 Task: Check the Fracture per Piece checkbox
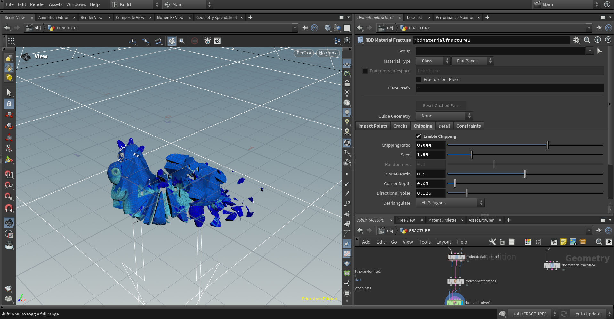(418, 79)
